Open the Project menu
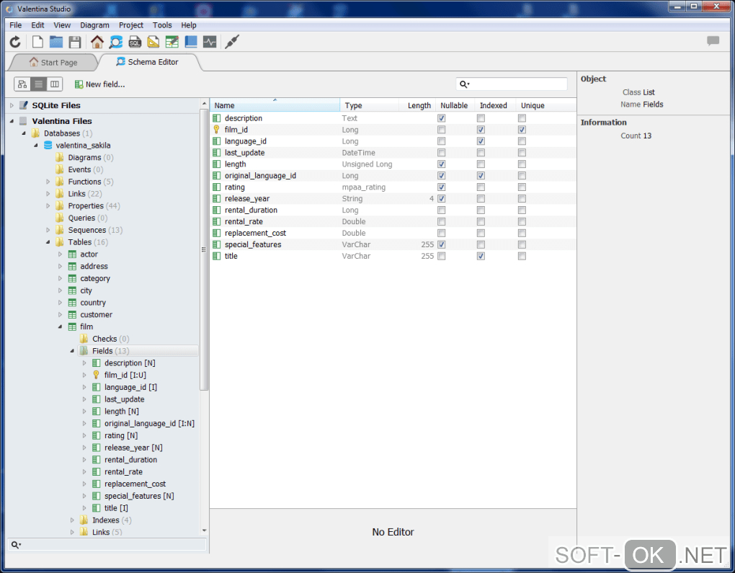This screenshot has width=735, height=573. pyautogui.click(x=130, y=25)
